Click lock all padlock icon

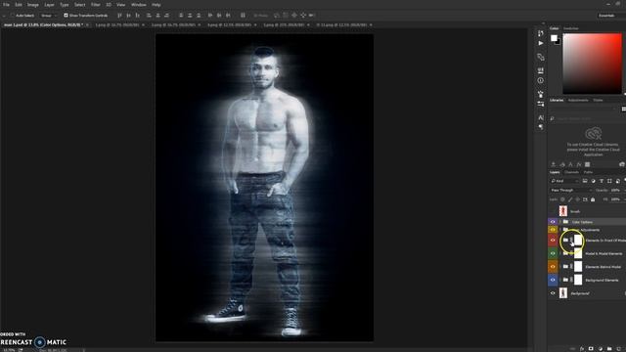pos(593,199)
